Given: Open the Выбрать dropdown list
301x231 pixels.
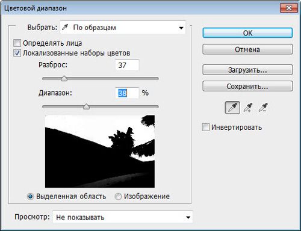Looking at the screenshot, I should tap(123, 28).
